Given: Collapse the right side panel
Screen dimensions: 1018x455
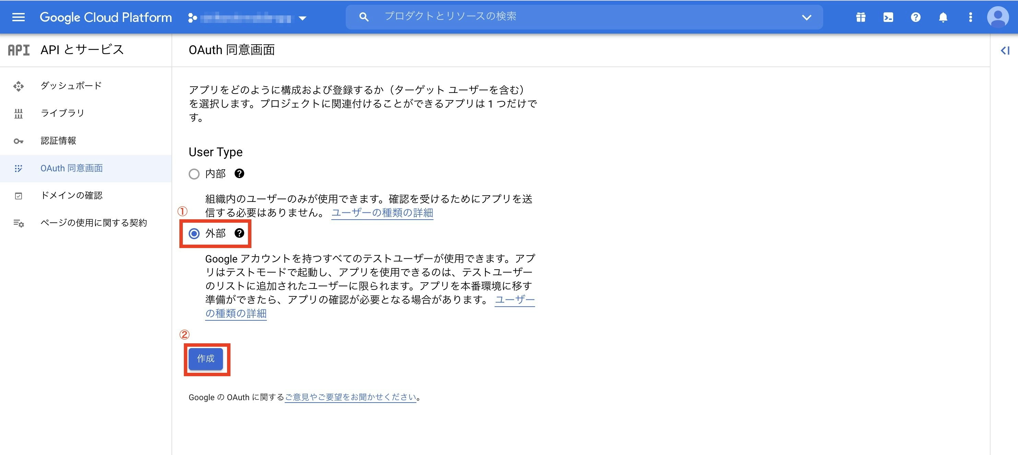Looking at the screenshot, I should [x=1005, y=50].
